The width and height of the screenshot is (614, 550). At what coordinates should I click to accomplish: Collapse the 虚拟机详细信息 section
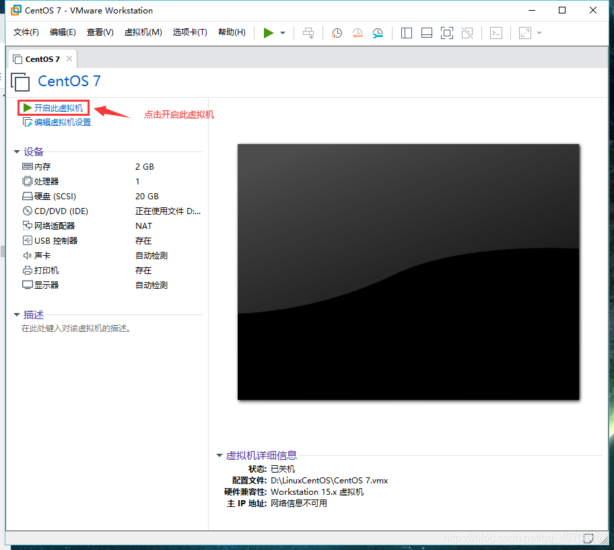click(x=219, y=455)
